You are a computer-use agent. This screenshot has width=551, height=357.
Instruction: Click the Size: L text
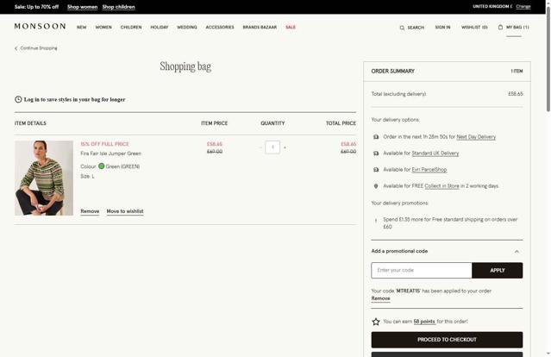(x=87, y=177)
